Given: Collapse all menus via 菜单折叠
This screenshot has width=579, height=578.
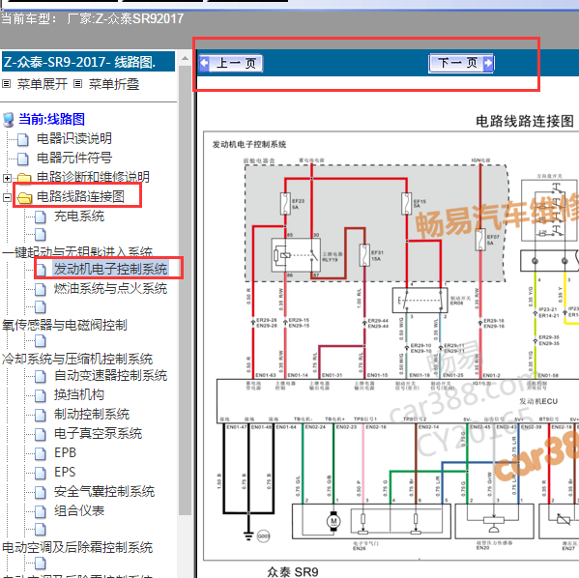Looking at the screenshot, I should coord(114,84).
